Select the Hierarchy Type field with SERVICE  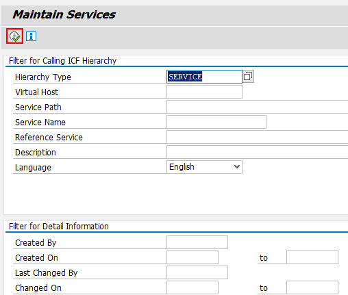(x=204, y=77)
